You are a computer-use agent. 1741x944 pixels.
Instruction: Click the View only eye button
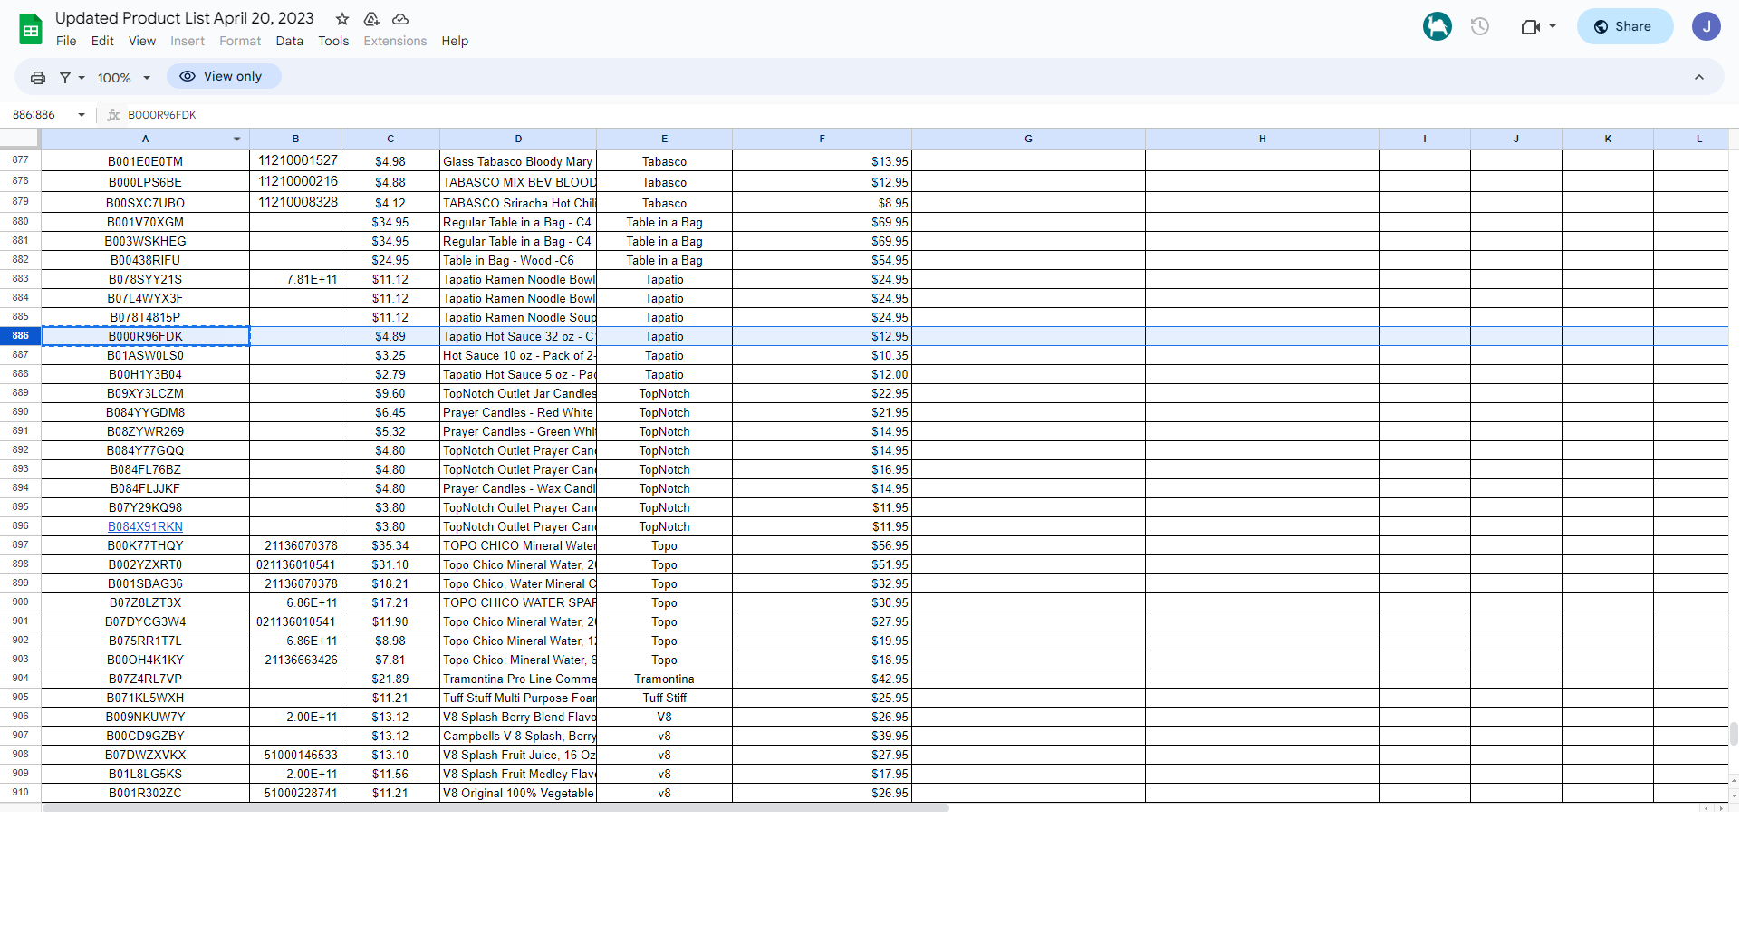pos(224,76)
